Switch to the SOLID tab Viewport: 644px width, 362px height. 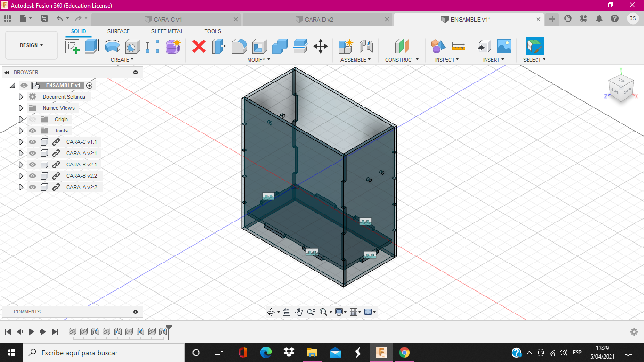79,31
